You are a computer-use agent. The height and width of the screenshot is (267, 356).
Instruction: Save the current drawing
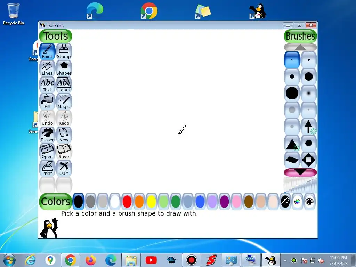[64, 152]
